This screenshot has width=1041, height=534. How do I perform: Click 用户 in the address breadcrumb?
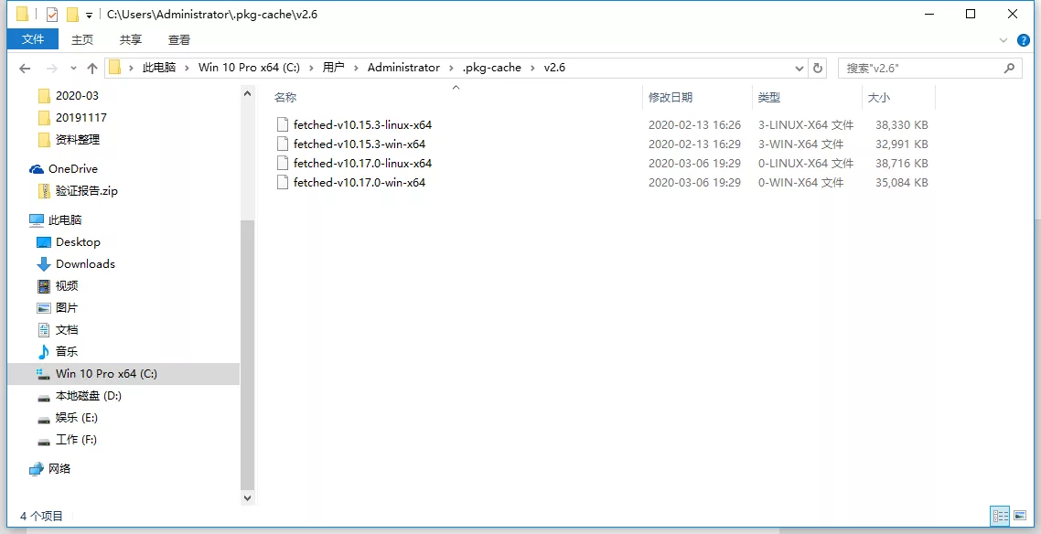coord(333,68)
